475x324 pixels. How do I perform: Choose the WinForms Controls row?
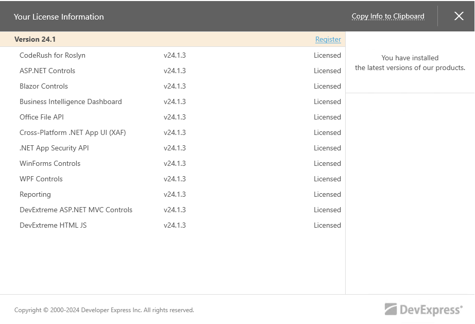pyautogui.click(x=173, y=163)
